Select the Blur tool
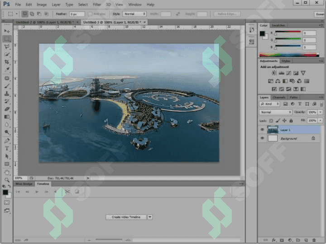326x244 pixels. tap(7, 125)
